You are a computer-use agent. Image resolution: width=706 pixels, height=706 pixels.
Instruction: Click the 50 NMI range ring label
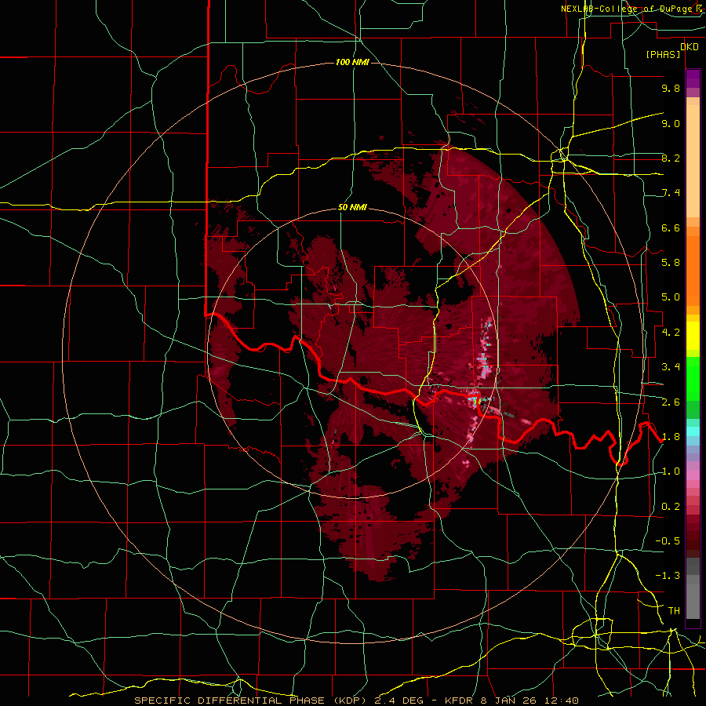coord(352,208)
